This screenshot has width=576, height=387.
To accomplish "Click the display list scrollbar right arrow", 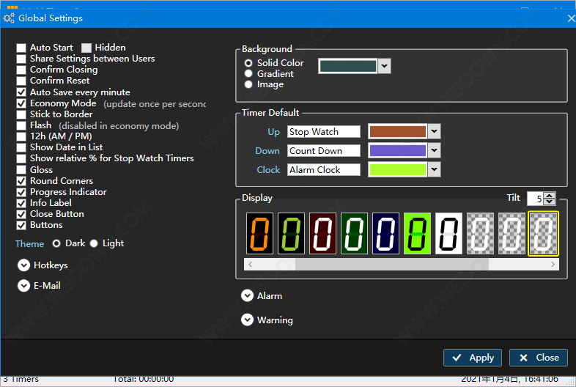I will pos(553,264).
